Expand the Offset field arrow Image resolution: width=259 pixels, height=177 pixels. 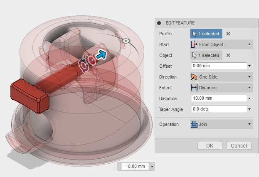click(249, 66)
